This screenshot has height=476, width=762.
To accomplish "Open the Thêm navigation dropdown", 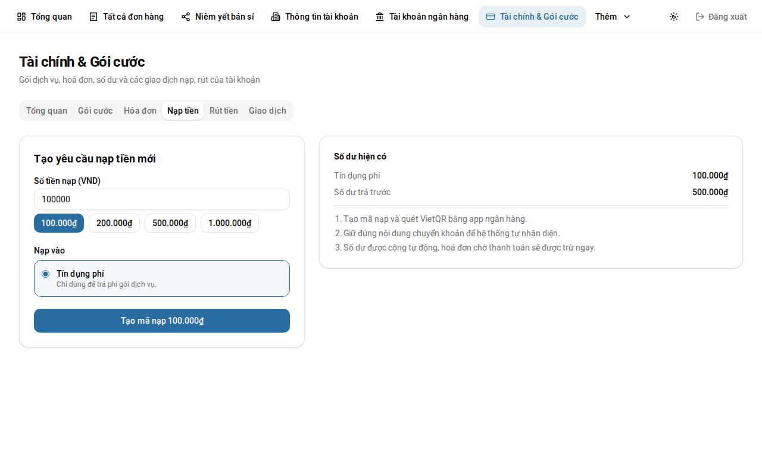I will (613, 17).
